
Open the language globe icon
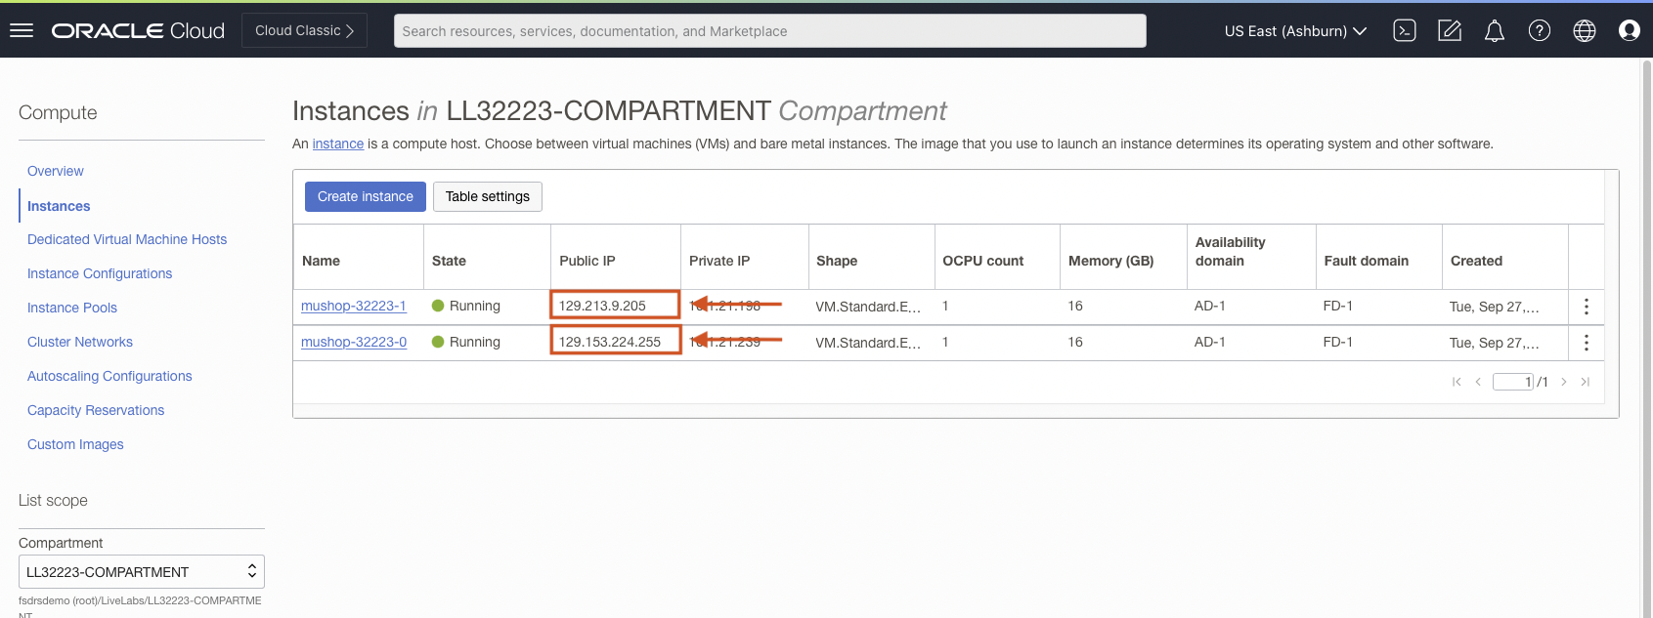pyautogui.click(x=1584, y=31)
